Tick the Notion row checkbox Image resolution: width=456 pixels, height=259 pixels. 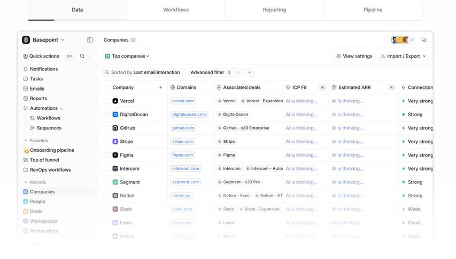tap(106, 196)
